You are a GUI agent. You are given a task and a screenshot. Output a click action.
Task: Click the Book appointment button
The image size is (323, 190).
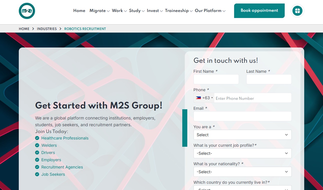pos(259,10)
